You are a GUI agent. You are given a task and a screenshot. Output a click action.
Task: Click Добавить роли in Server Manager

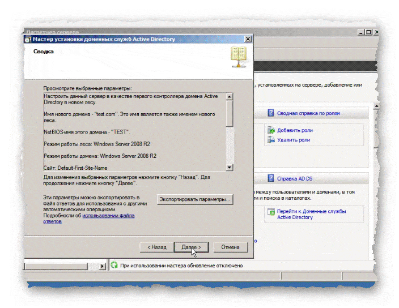coord(295,130)
